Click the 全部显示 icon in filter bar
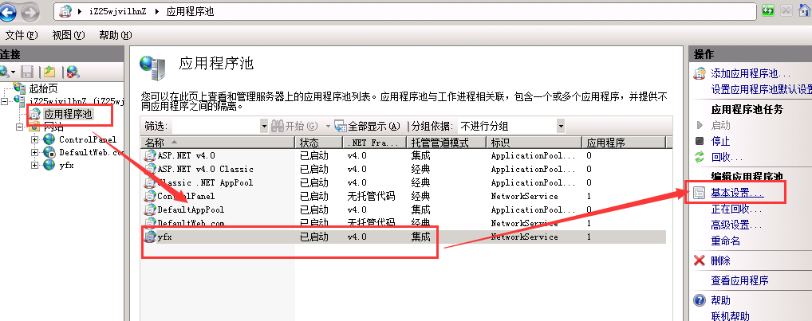Image resolution: width=812 pixels, height=321 pixels. (x=341, y=126)
